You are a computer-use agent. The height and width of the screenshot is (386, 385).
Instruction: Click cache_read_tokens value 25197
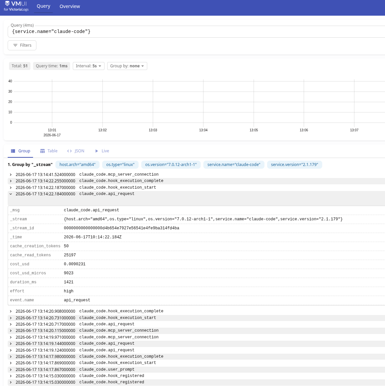[x=70, y=255]
